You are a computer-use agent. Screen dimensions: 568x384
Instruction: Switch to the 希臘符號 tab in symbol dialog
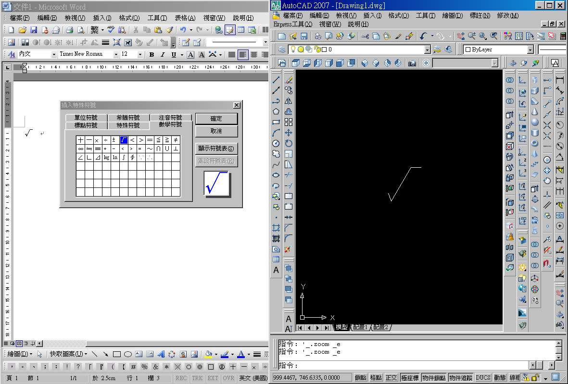[x=128, y=118]
